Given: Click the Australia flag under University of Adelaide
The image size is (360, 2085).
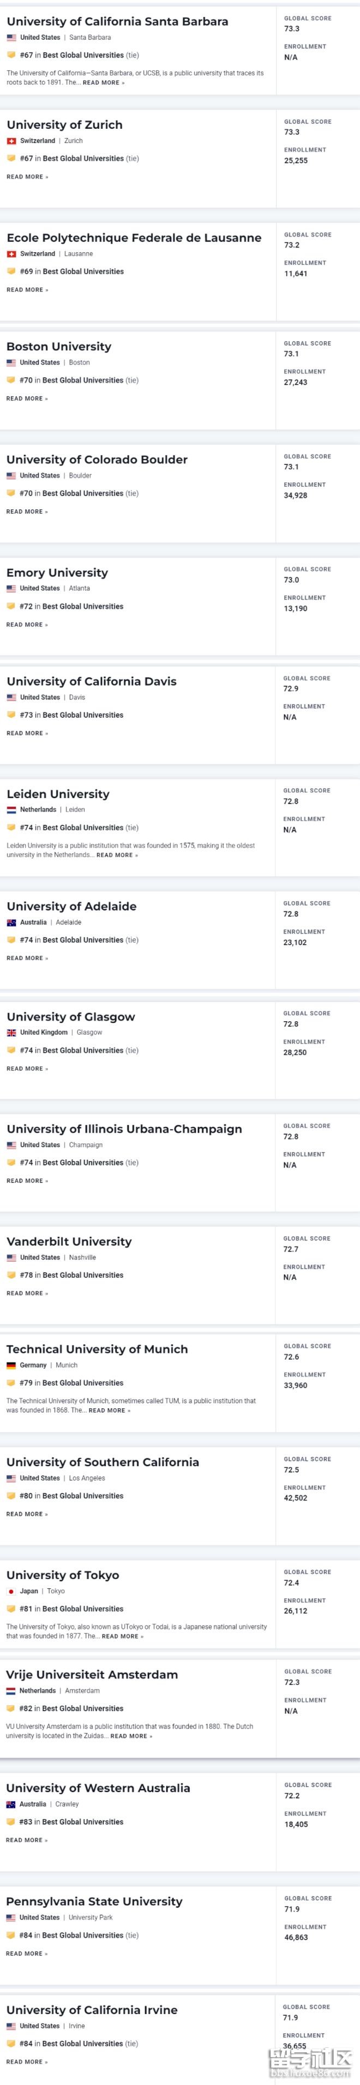Looking at the screenshot, I should tap(11, 922).
